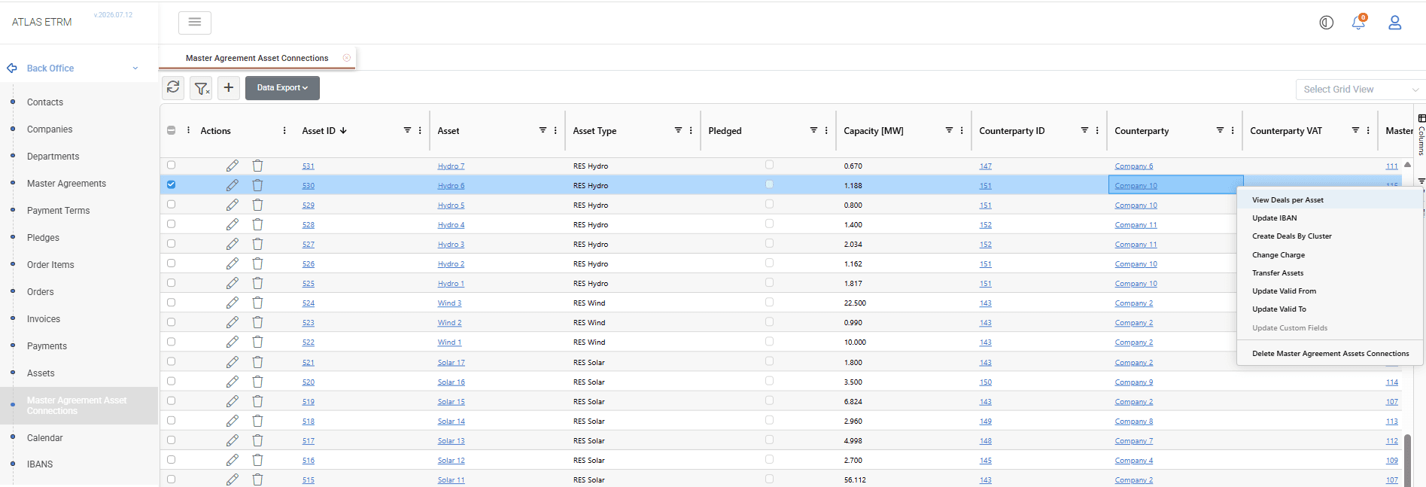Image resolution: width=1426 pixels, height=487 pixels.
Task: Select Transfer Assets from context menu
Action: coord(1278,272)
